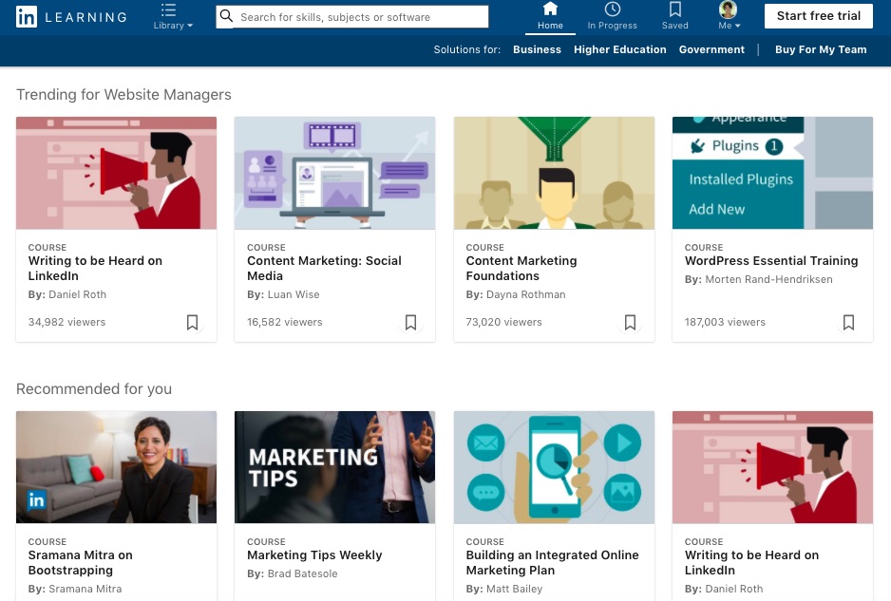Bookmark Writing to be Heard on LinkedIn
The image size is (891, 601).
tap(192, 323)
